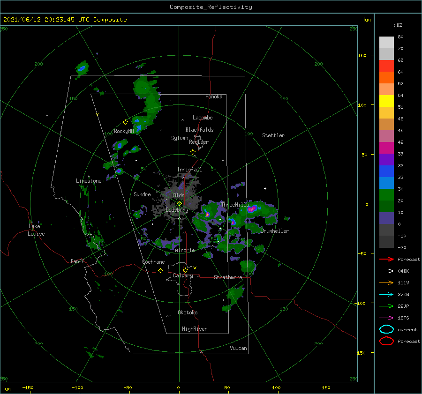Screen dimensions: 422x394
Task: Click the radar site diamond near Didsbury
Action: pyautogui.click(x=179, y=204)
